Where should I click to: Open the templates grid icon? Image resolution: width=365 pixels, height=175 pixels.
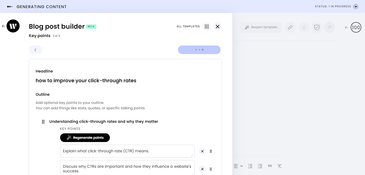[207, 26]
